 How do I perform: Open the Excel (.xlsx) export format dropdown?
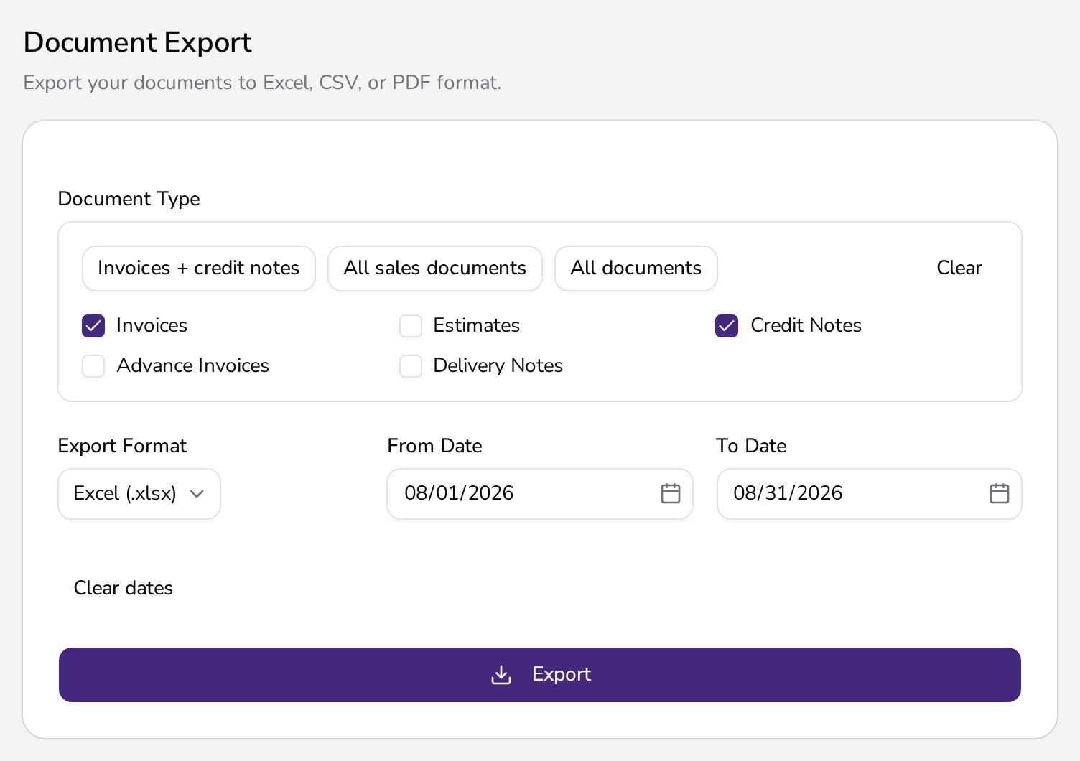(139, 494)
